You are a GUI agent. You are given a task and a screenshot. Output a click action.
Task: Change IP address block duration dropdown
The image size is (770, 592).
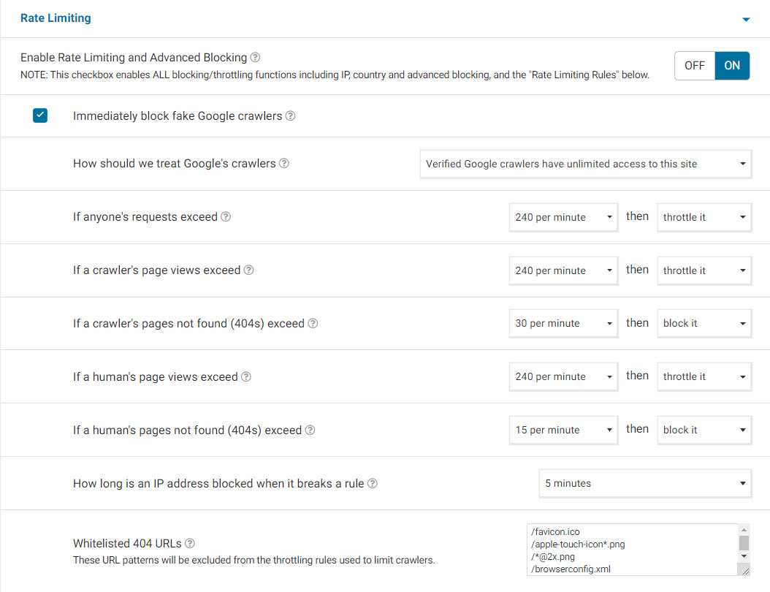pos(645,484)
